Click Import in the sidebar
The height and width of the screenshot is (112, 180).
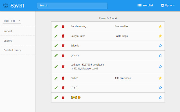[x=8, y=31]
